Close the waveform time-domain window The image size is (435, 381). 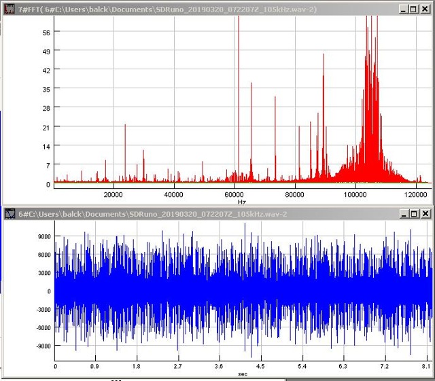click(425, 213)
